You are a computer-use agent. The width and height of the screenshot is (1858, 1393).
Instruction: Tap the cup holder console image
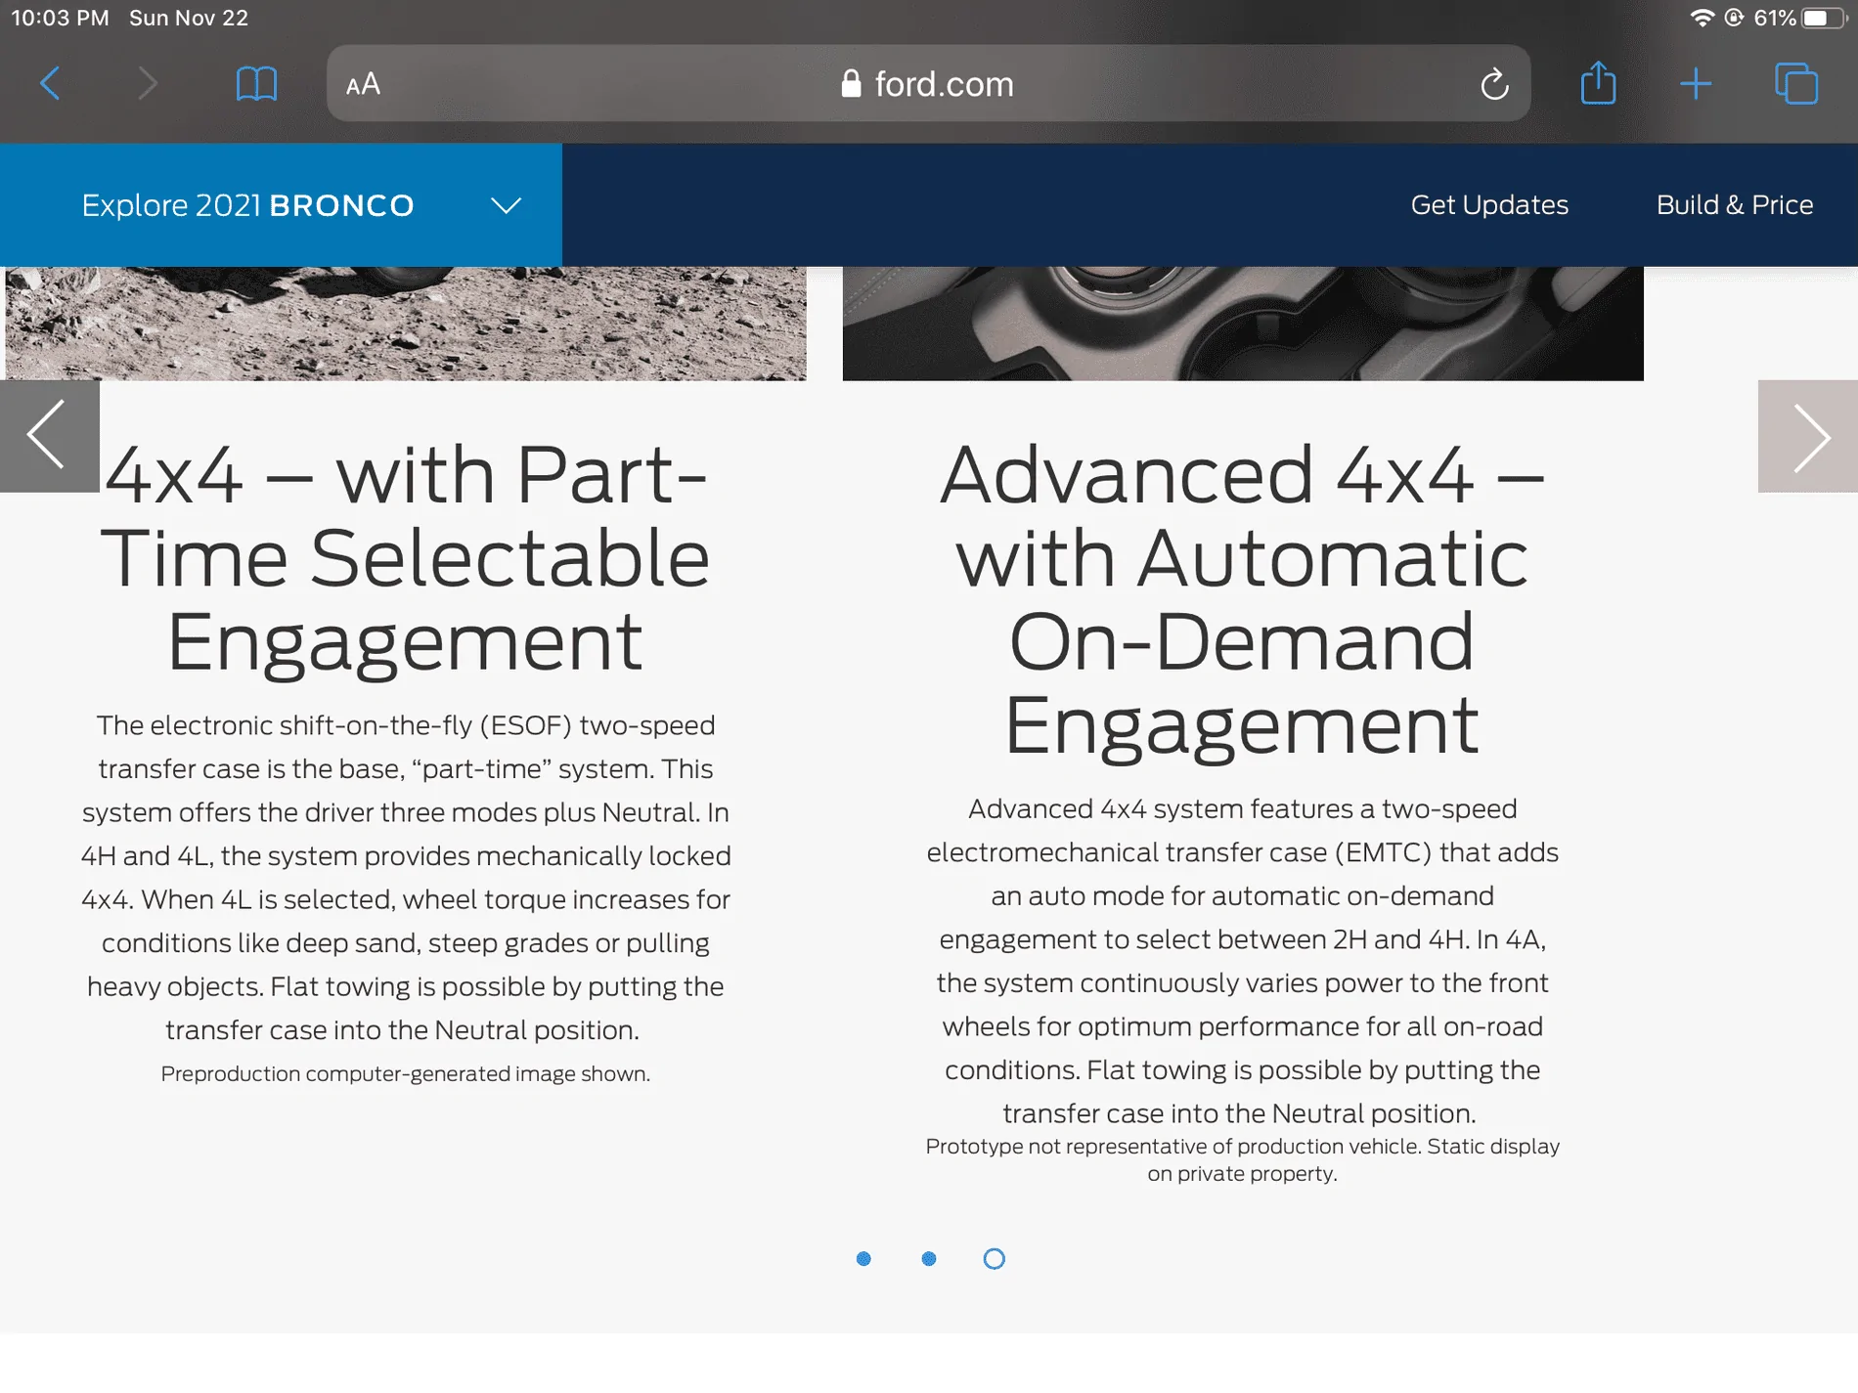(x=1243, y=324)
